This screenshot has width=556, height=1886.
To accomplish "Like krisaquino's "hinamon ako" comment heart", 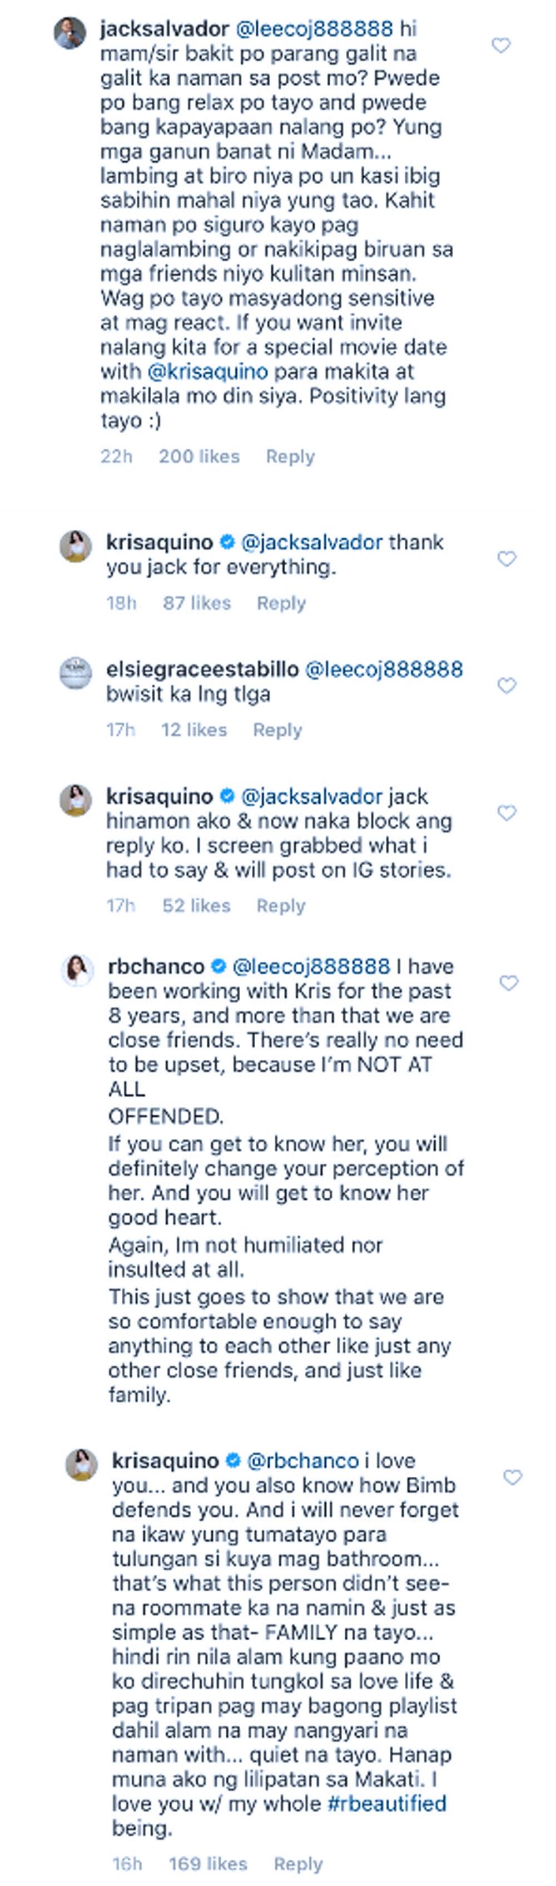I will (x=506, y=813).
